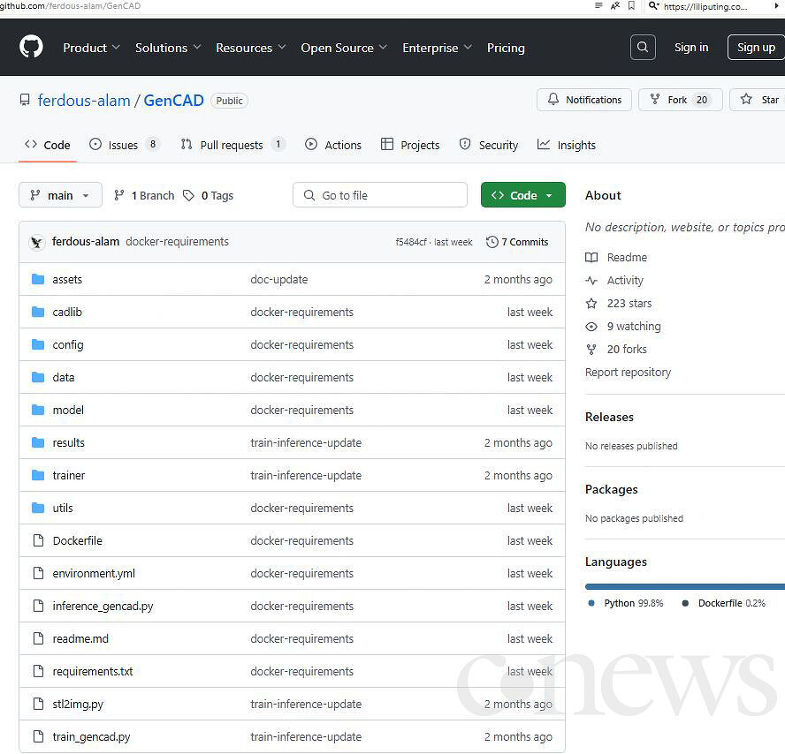Open the Releases heading link

pyautogui.click(x=609, y=417)
